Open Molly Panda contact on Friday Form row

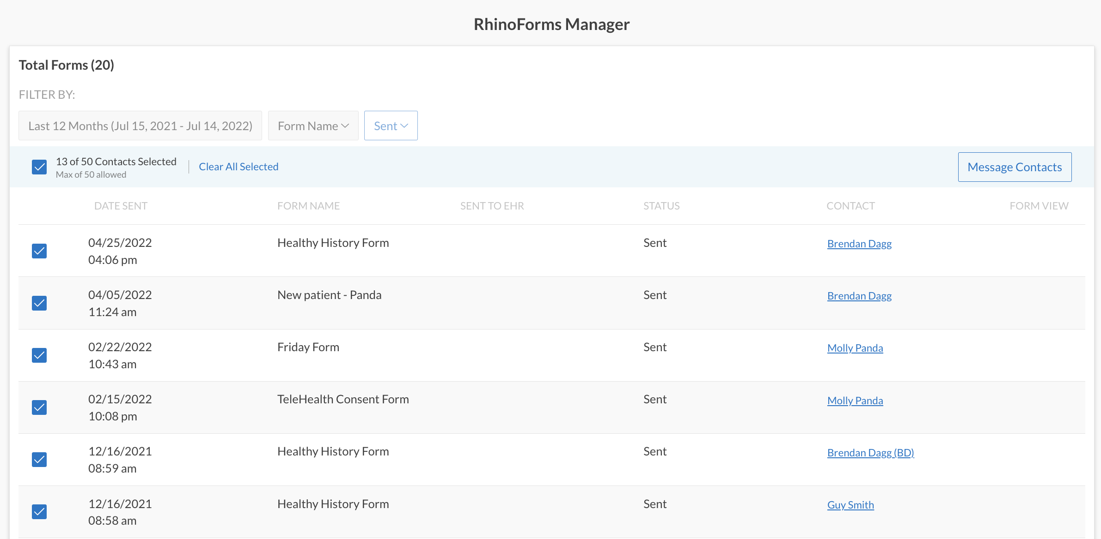point(855,348)
